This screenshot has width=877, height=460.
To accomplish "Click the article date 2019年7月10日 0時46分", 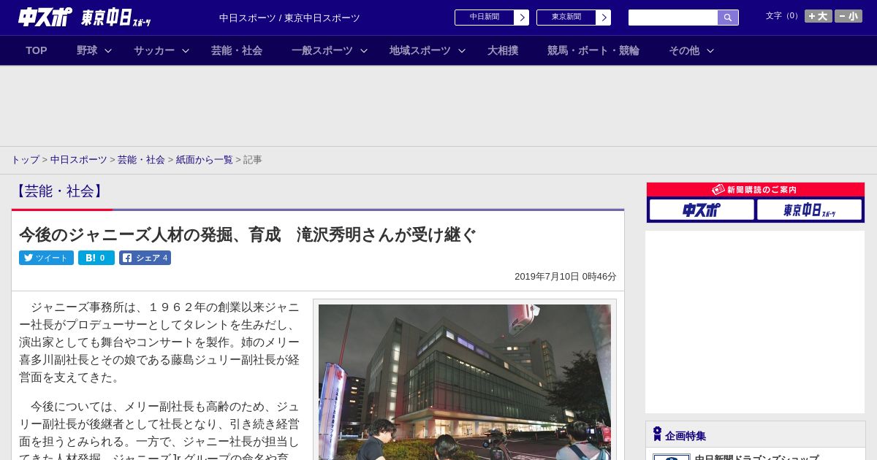I will (566, 277).
